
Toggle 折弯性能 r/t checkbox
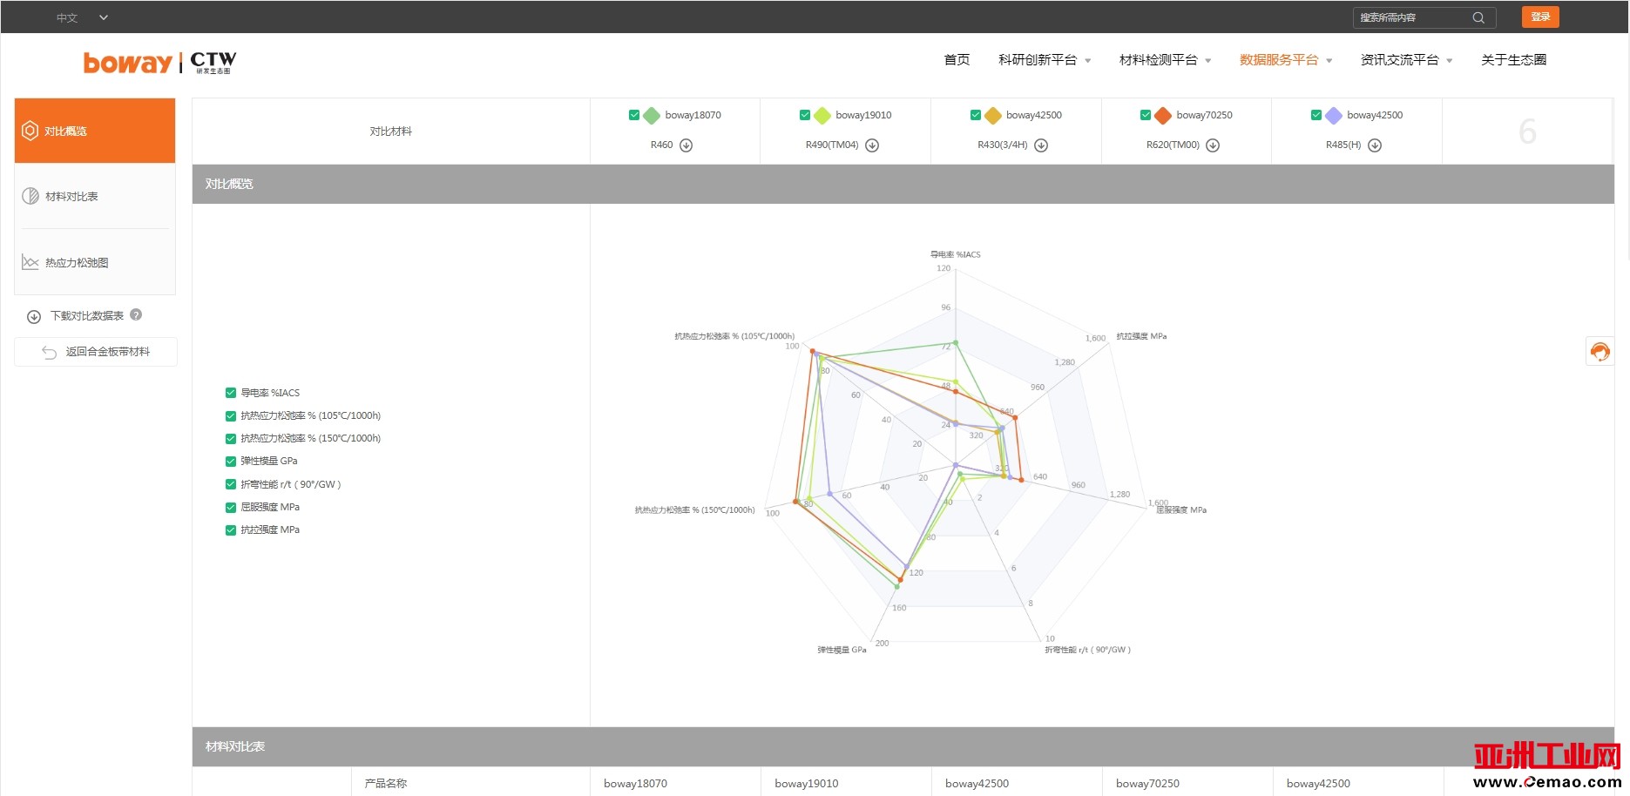pos(231,484)
